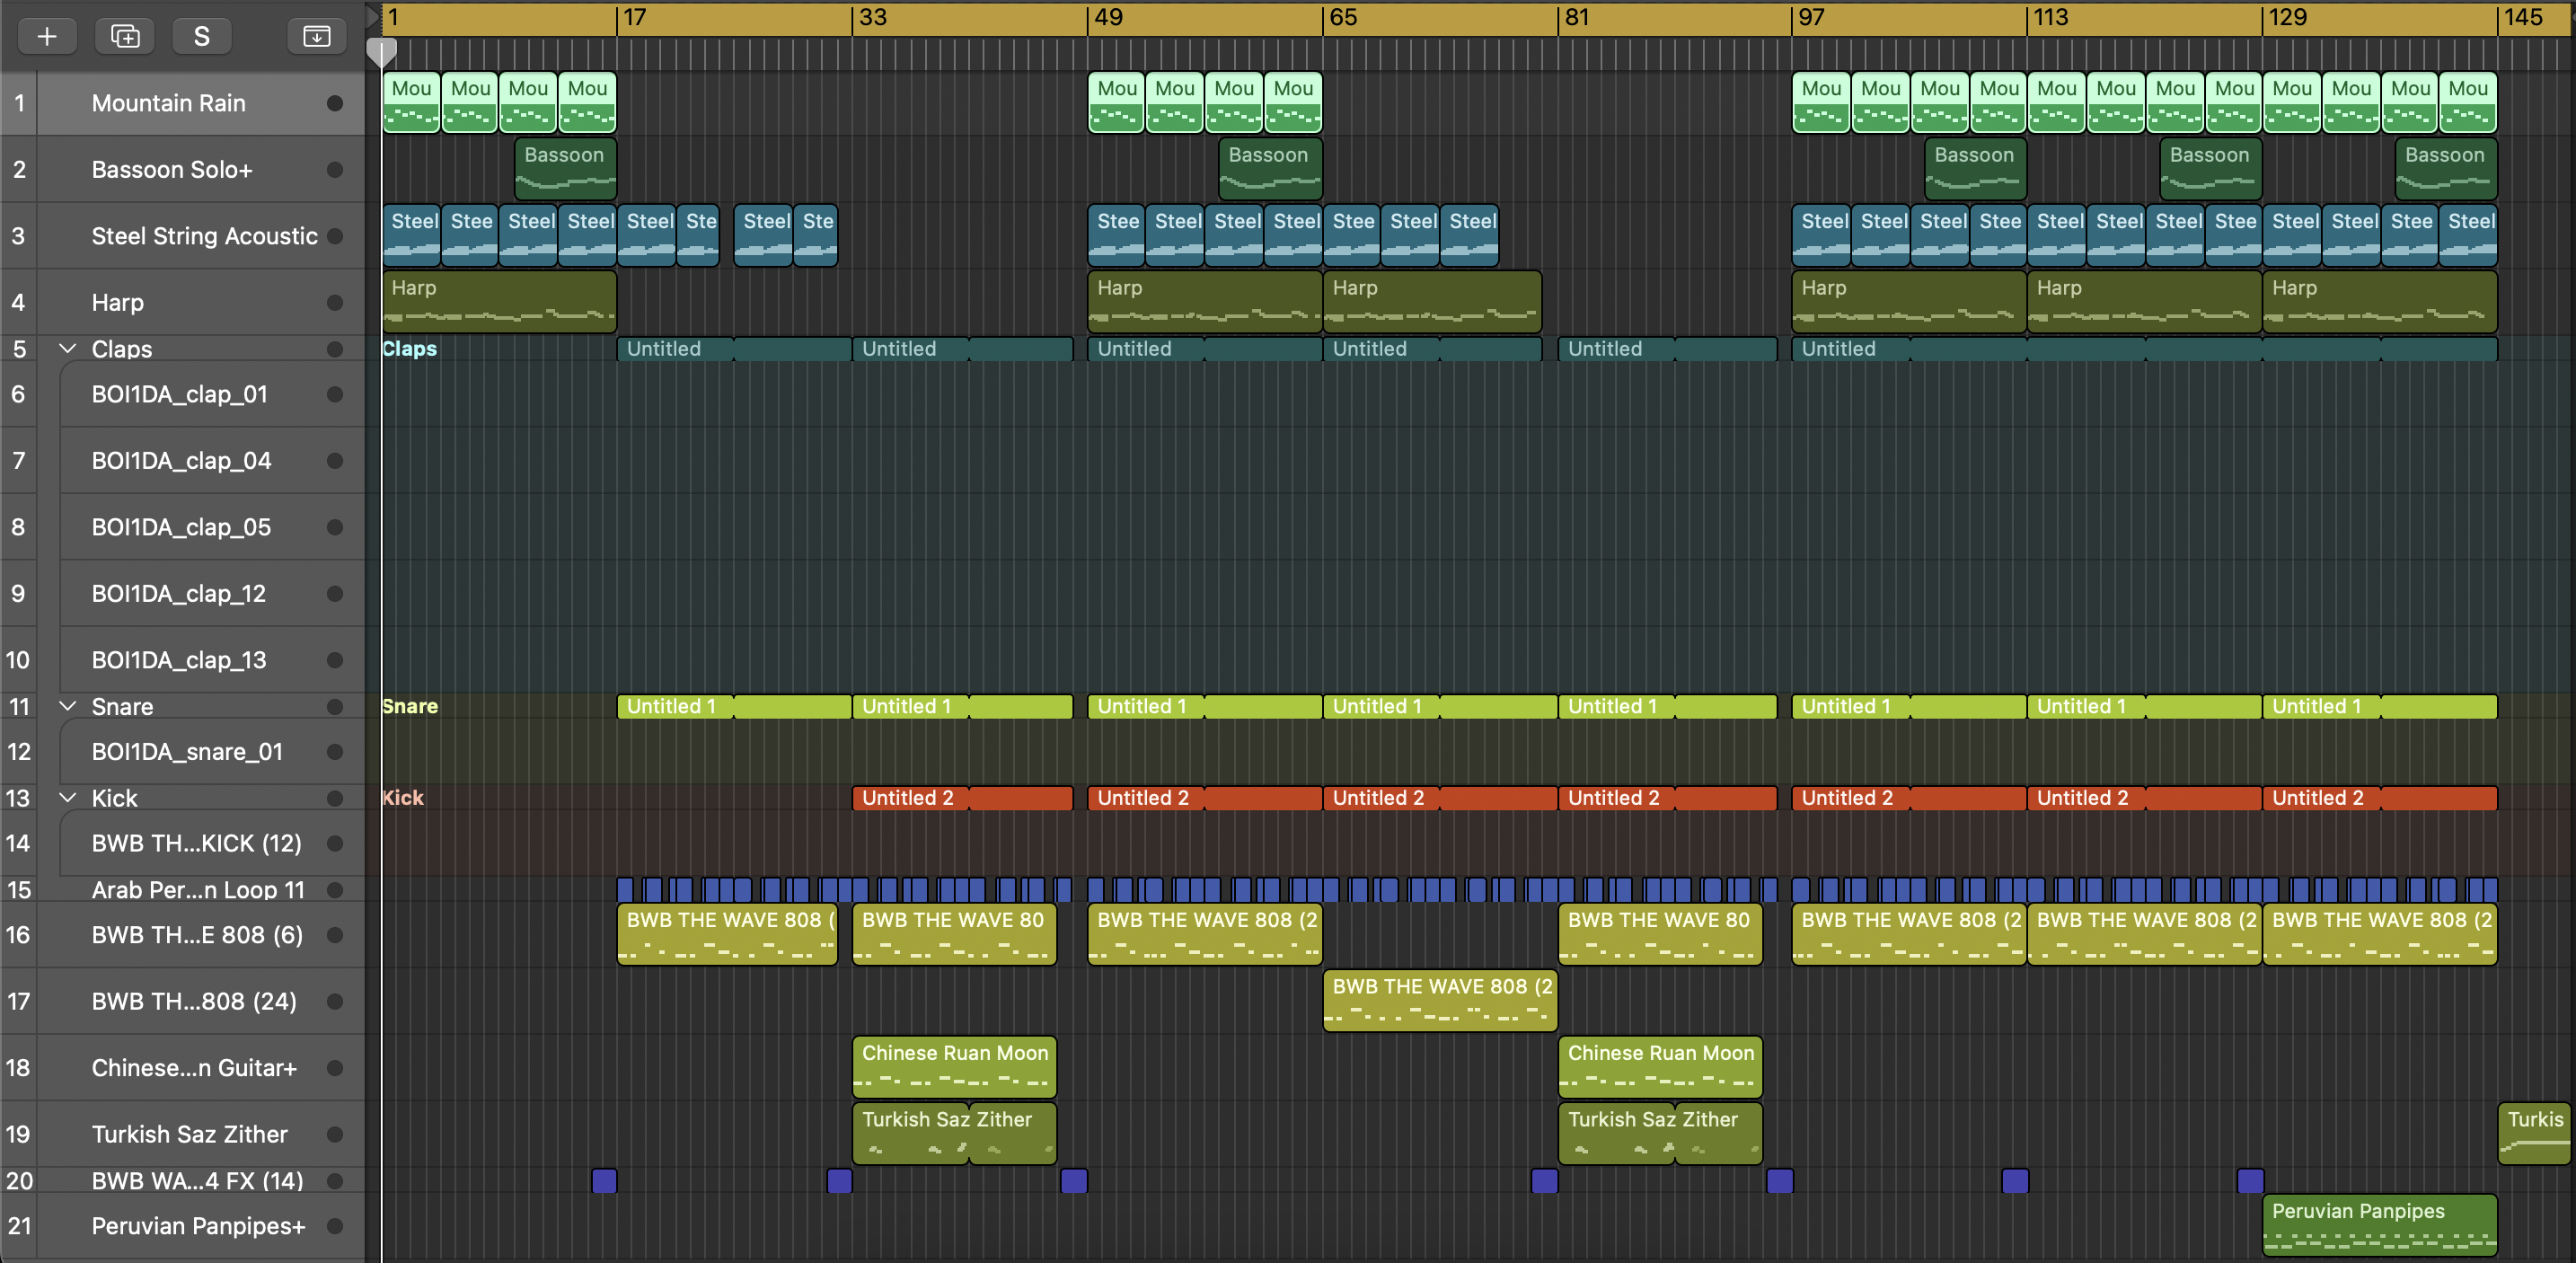Click the Peruvian Panpipes region
Image resolution: width=2576 pixels, height=1263 pixels.
[2378, 1224]
